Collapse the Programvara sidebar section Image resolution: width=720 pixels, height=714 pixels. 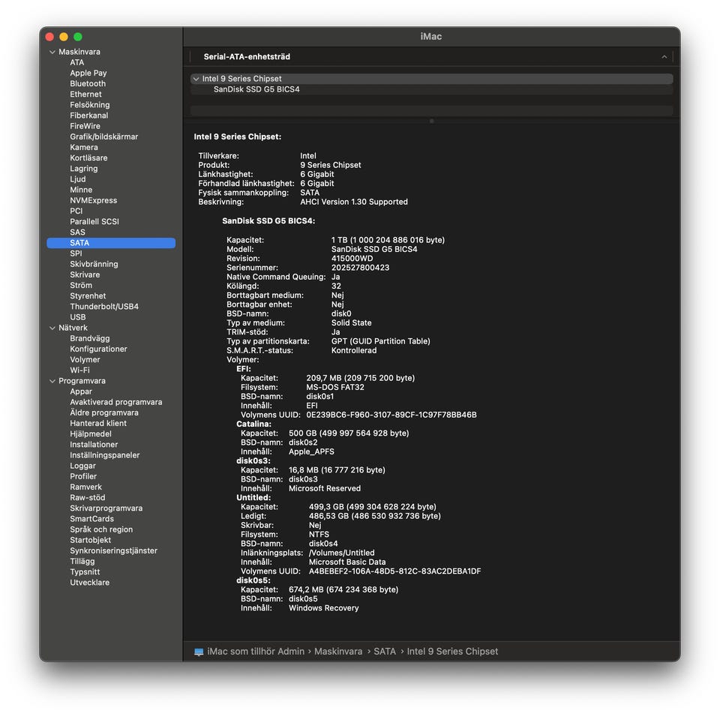click(52, 381)
